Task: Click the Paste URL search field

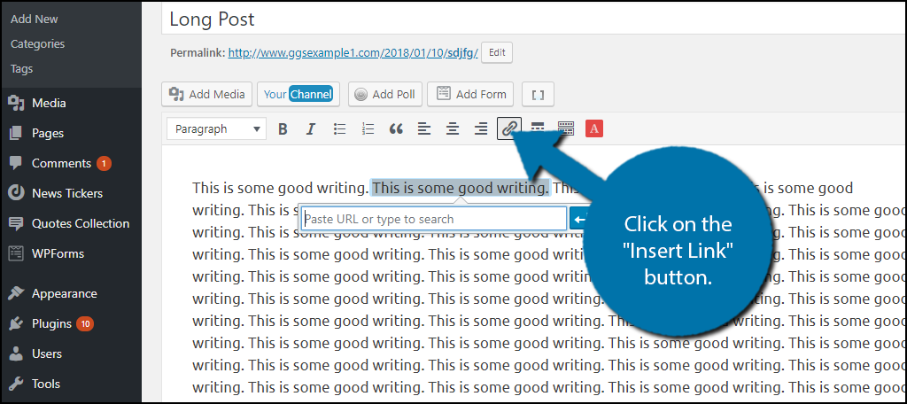Action: pyautogui.click(x=433, y=219)
